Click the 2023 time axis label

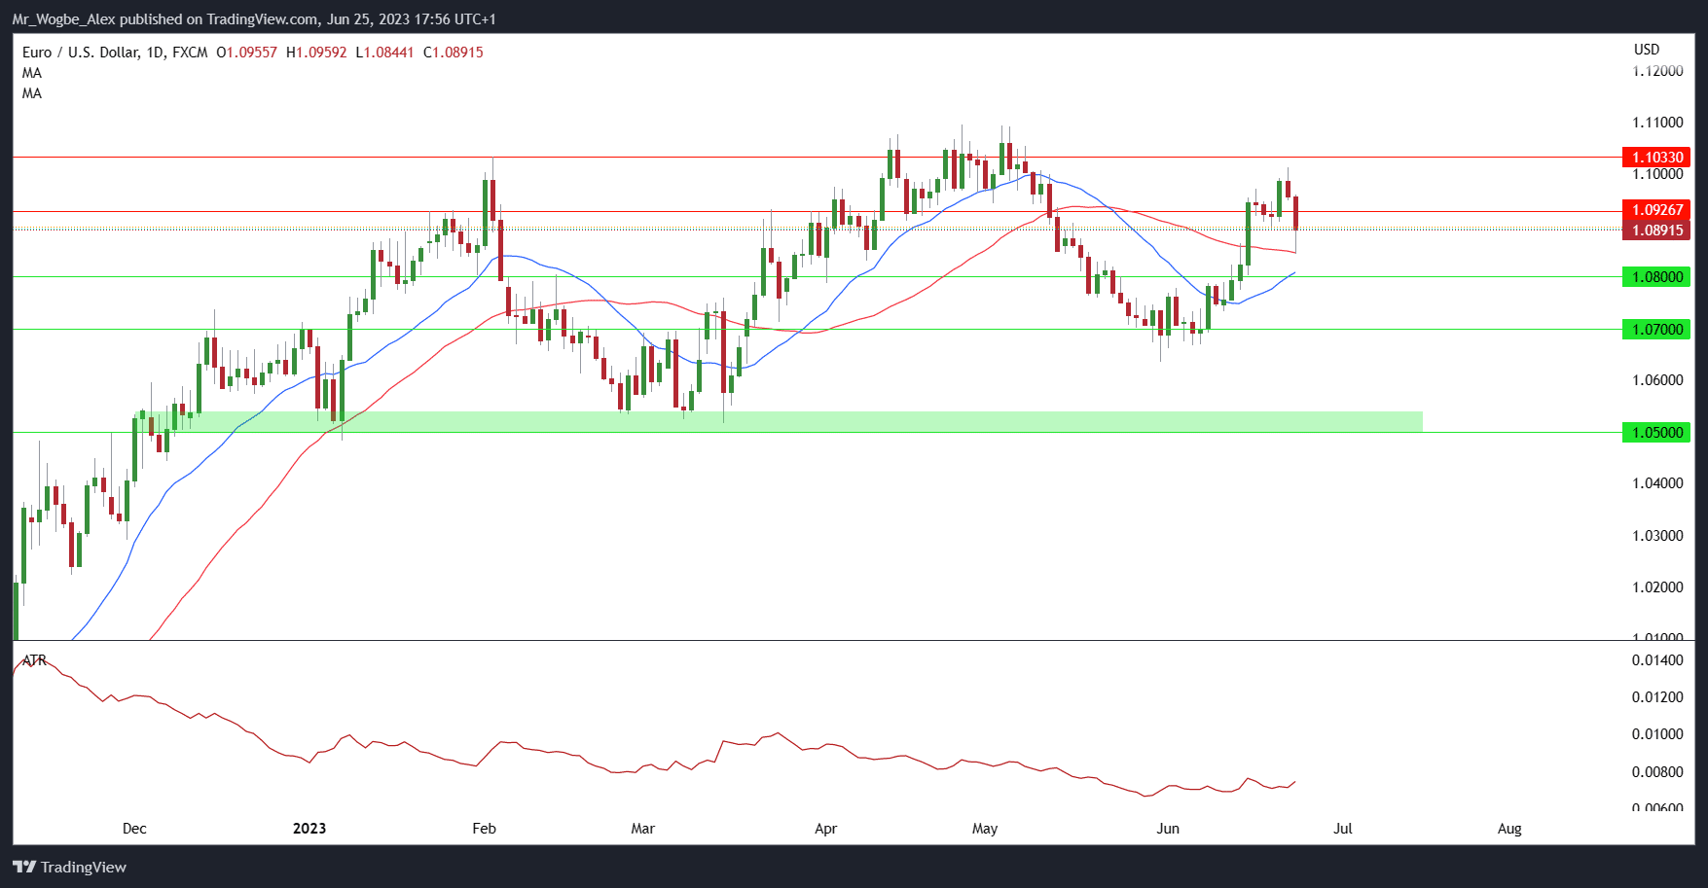[309, 829]
